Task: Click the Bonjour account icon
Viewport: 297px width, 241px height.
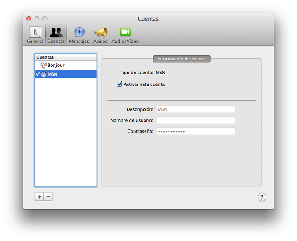Action: click(44, 65)
